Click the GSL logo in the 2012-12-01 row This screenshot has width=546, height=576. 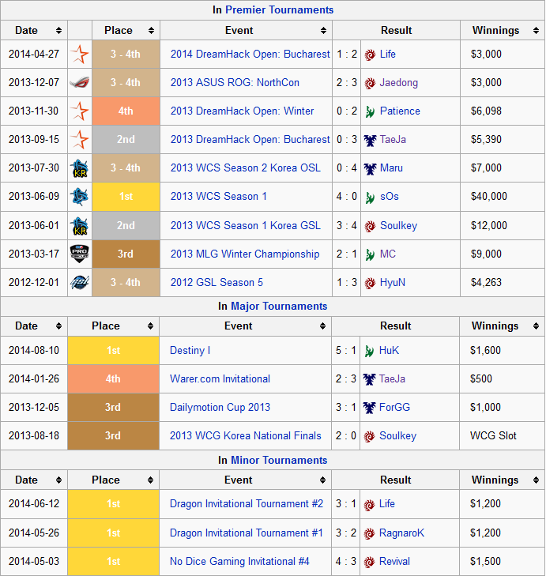pyautogui.click(x=80, y=282)
